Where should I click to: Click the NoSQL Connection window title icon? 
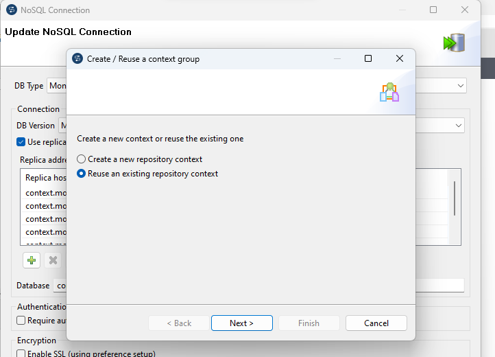click(10, 10)
